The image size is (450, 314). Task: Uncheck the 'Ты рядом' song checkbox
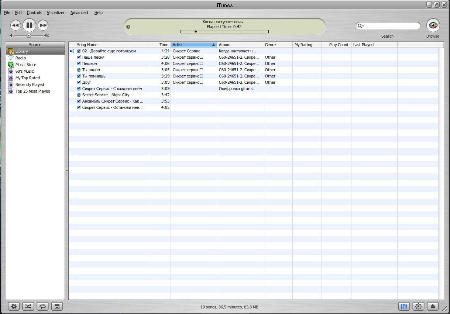tap(79, 70)
